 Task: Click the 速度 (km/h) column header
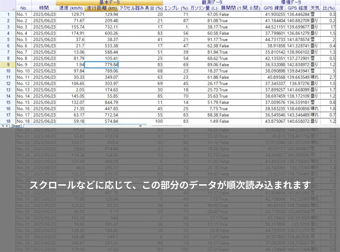coord(70,8)
